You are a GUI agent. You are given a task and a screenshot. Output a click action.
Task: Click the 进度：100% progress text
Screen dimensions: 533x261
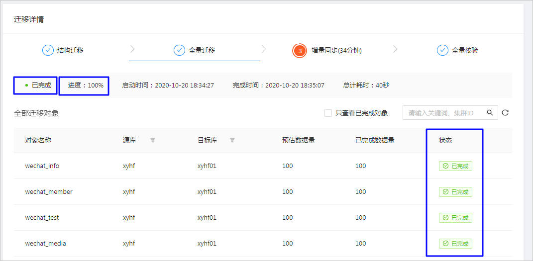[x=85, y=85]
